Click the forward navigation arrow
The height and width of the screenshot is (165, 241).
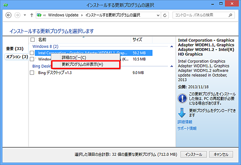coord(17,15)
